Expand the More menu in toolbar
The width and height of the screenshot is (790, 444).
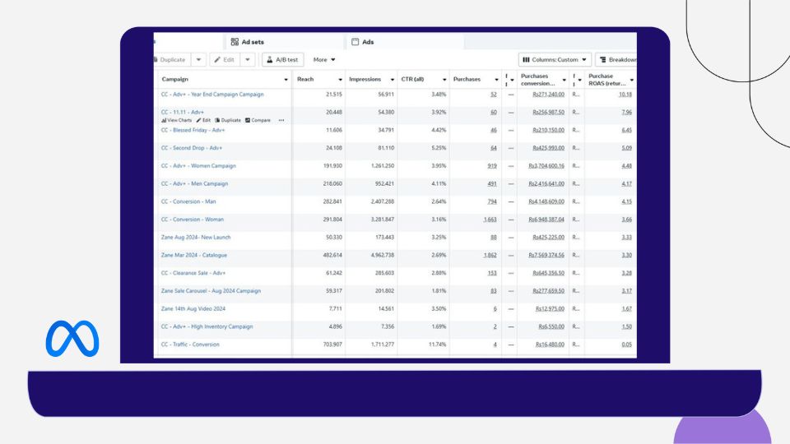click(324, 60)
